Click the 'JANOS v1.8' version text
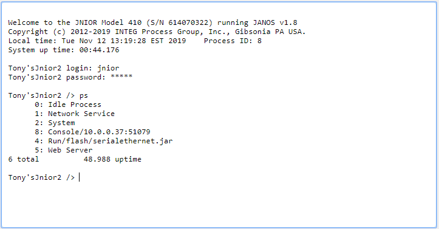 pyautogui.click(x=275, y=22)
